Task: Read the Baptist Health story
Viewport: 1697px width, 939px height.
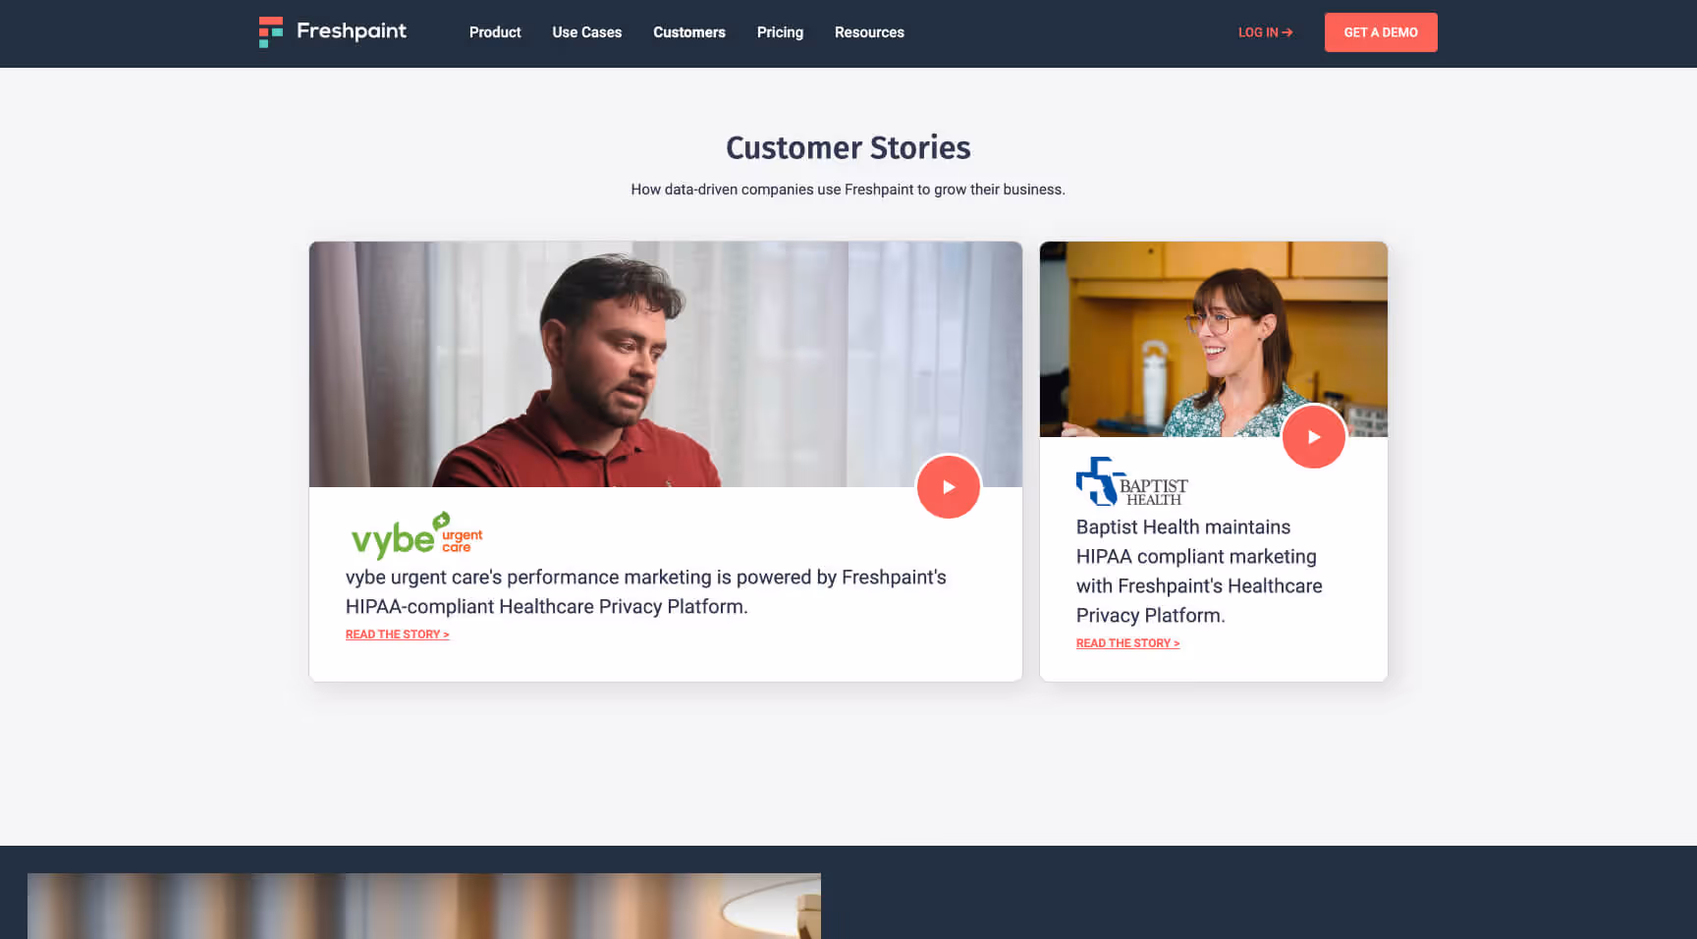Action: click(x=1127, y=643)
